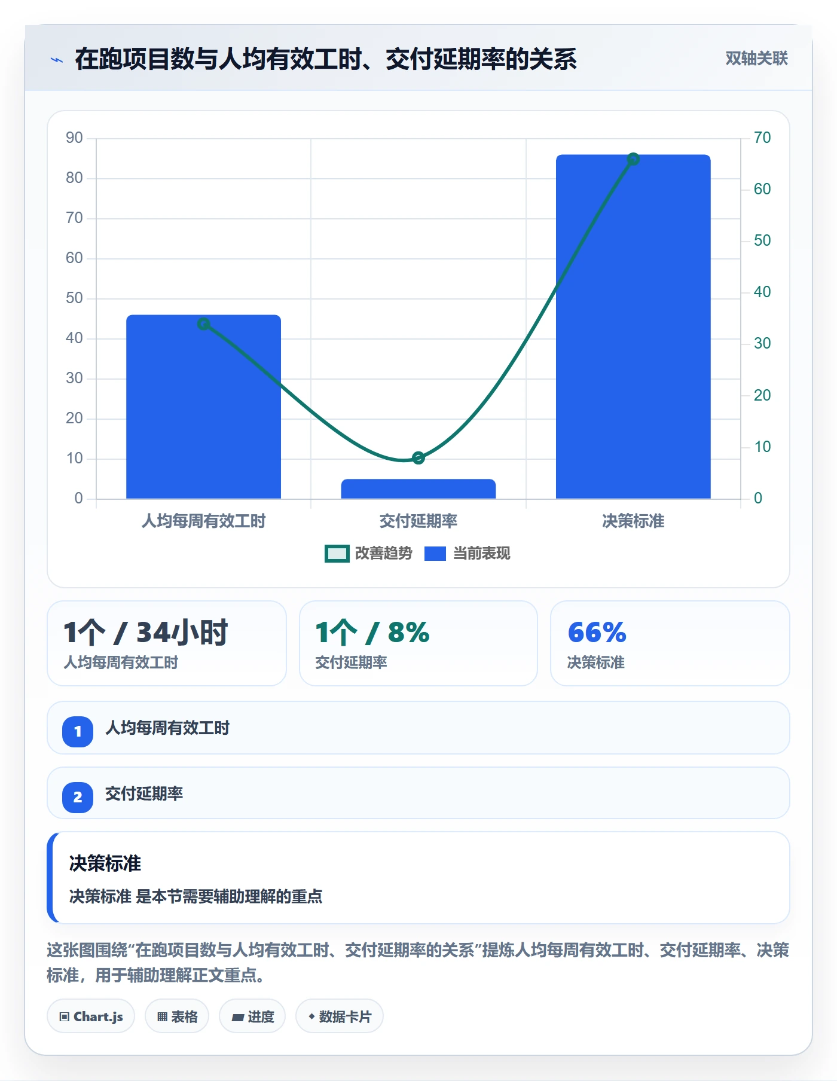Click the number 1 badge in the list
This screenshot has height=1081, width=837.
(78, 731)
